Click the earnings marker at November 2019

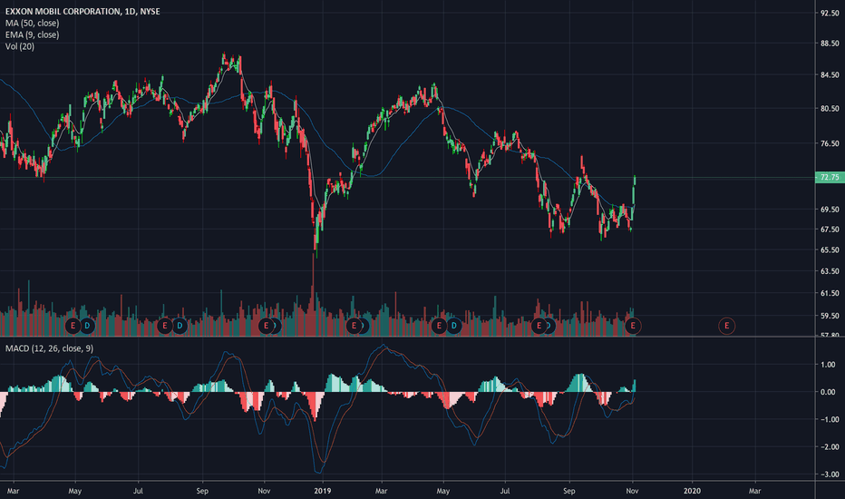633,326
